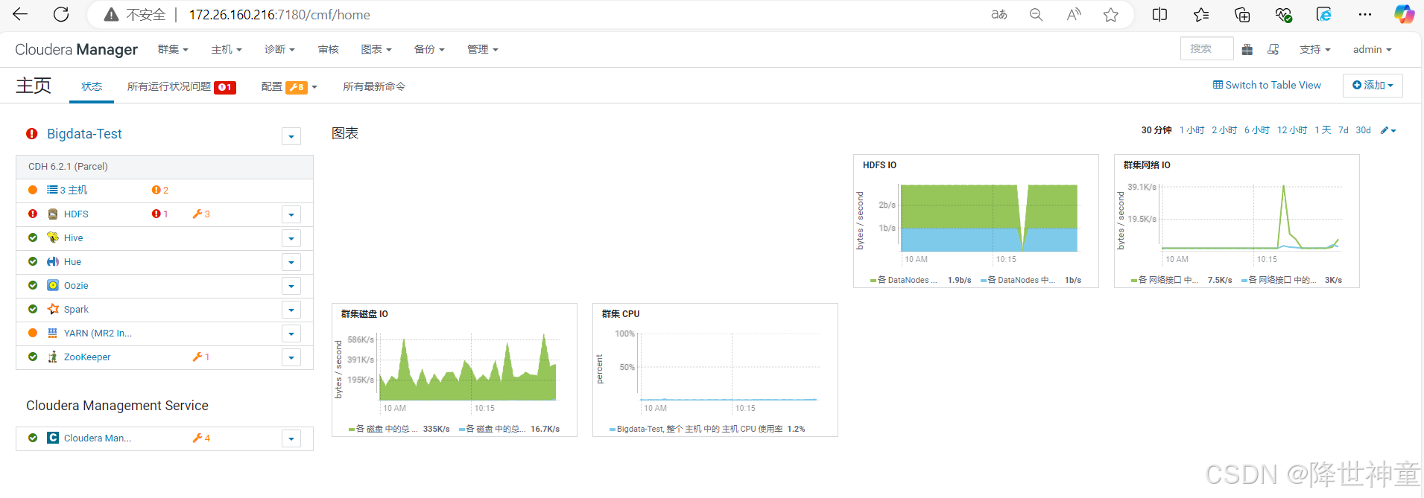The height and width of the screenshot is (498, 1424).
Task: Open the 审核 menu item
Action: click(328, 49)
